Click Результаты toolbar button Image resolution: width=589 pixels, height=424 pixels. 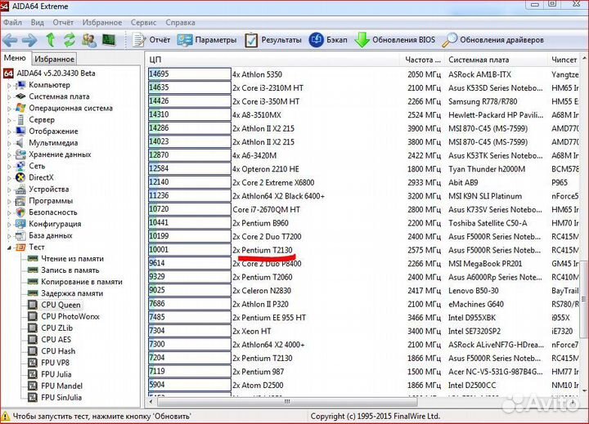pyautogui.click(x=272, y=40)
